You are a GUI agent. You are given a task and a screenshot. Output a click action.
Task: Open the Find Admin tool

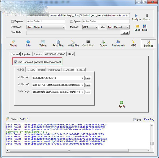point(118,42)
